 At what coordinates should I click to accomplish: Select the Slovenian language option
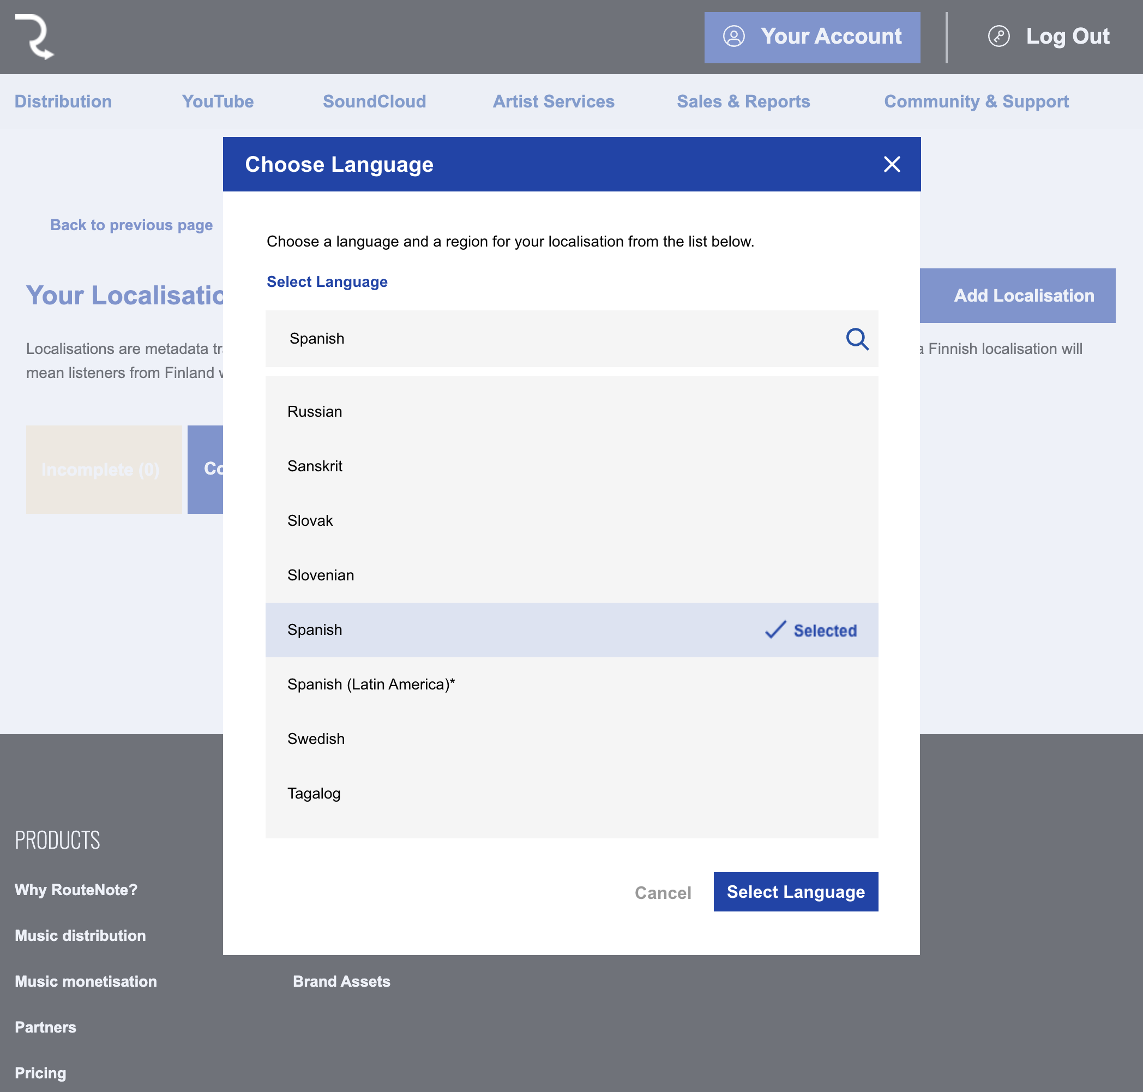(321, 575)
